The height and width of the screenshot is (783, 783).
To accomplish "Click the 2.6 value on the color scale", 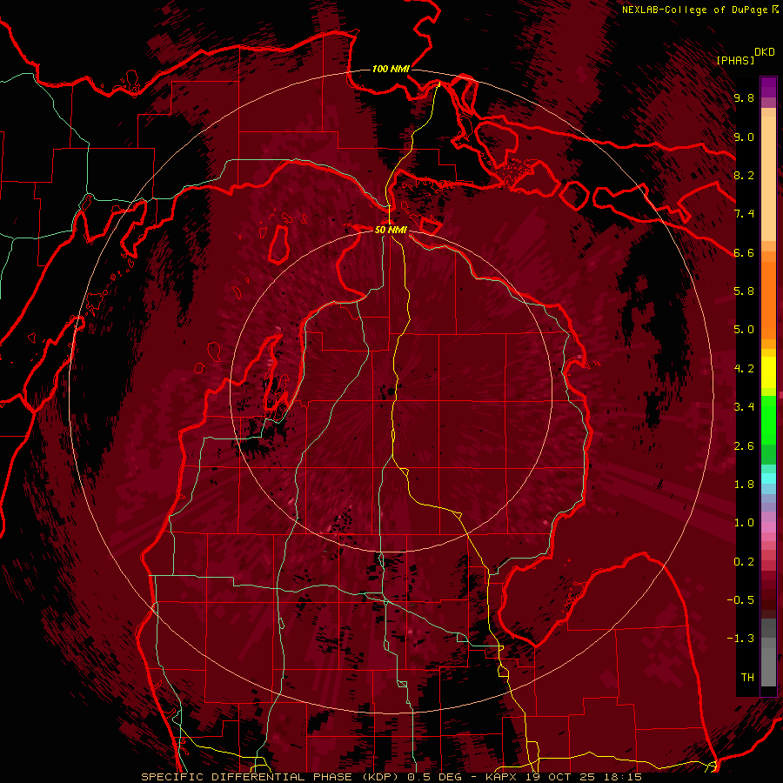I will coord(744,446).
